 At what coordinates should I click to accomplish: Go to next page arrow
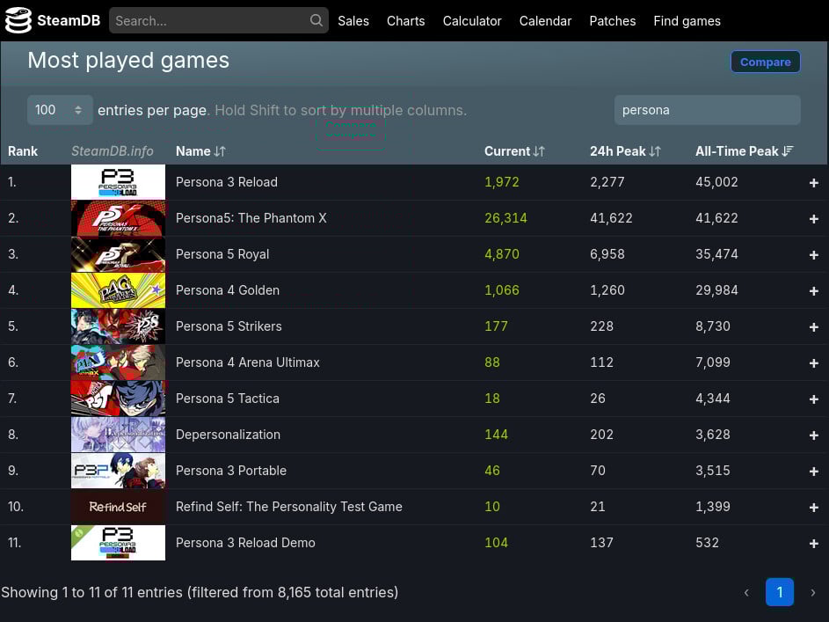[812, 592]
